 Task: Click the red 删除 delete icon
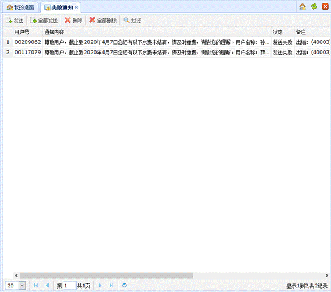coord(68,20)
